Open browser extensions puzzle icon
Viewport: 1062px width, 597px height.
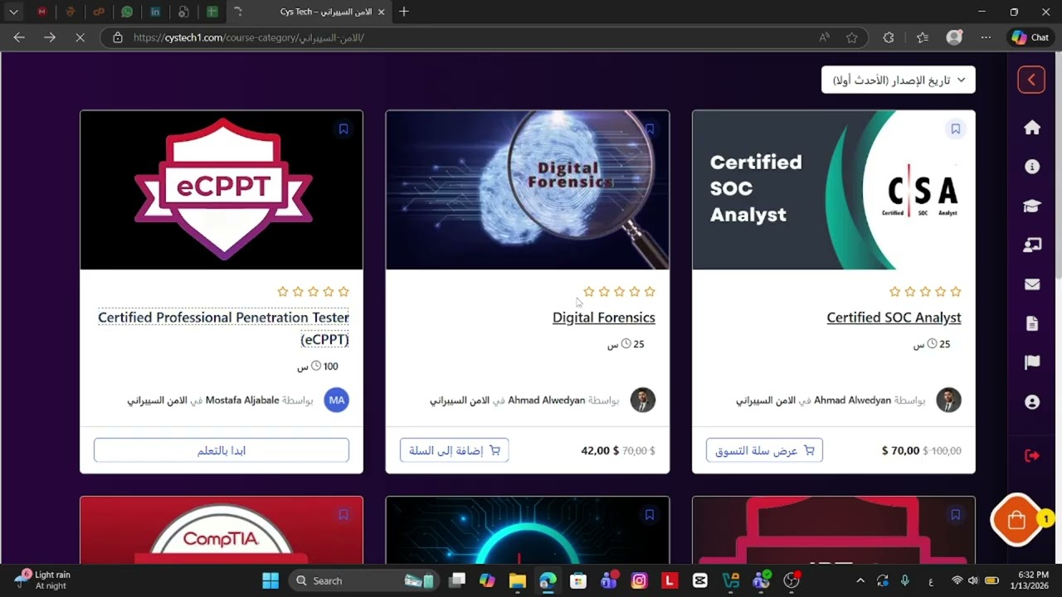(889, 37)
